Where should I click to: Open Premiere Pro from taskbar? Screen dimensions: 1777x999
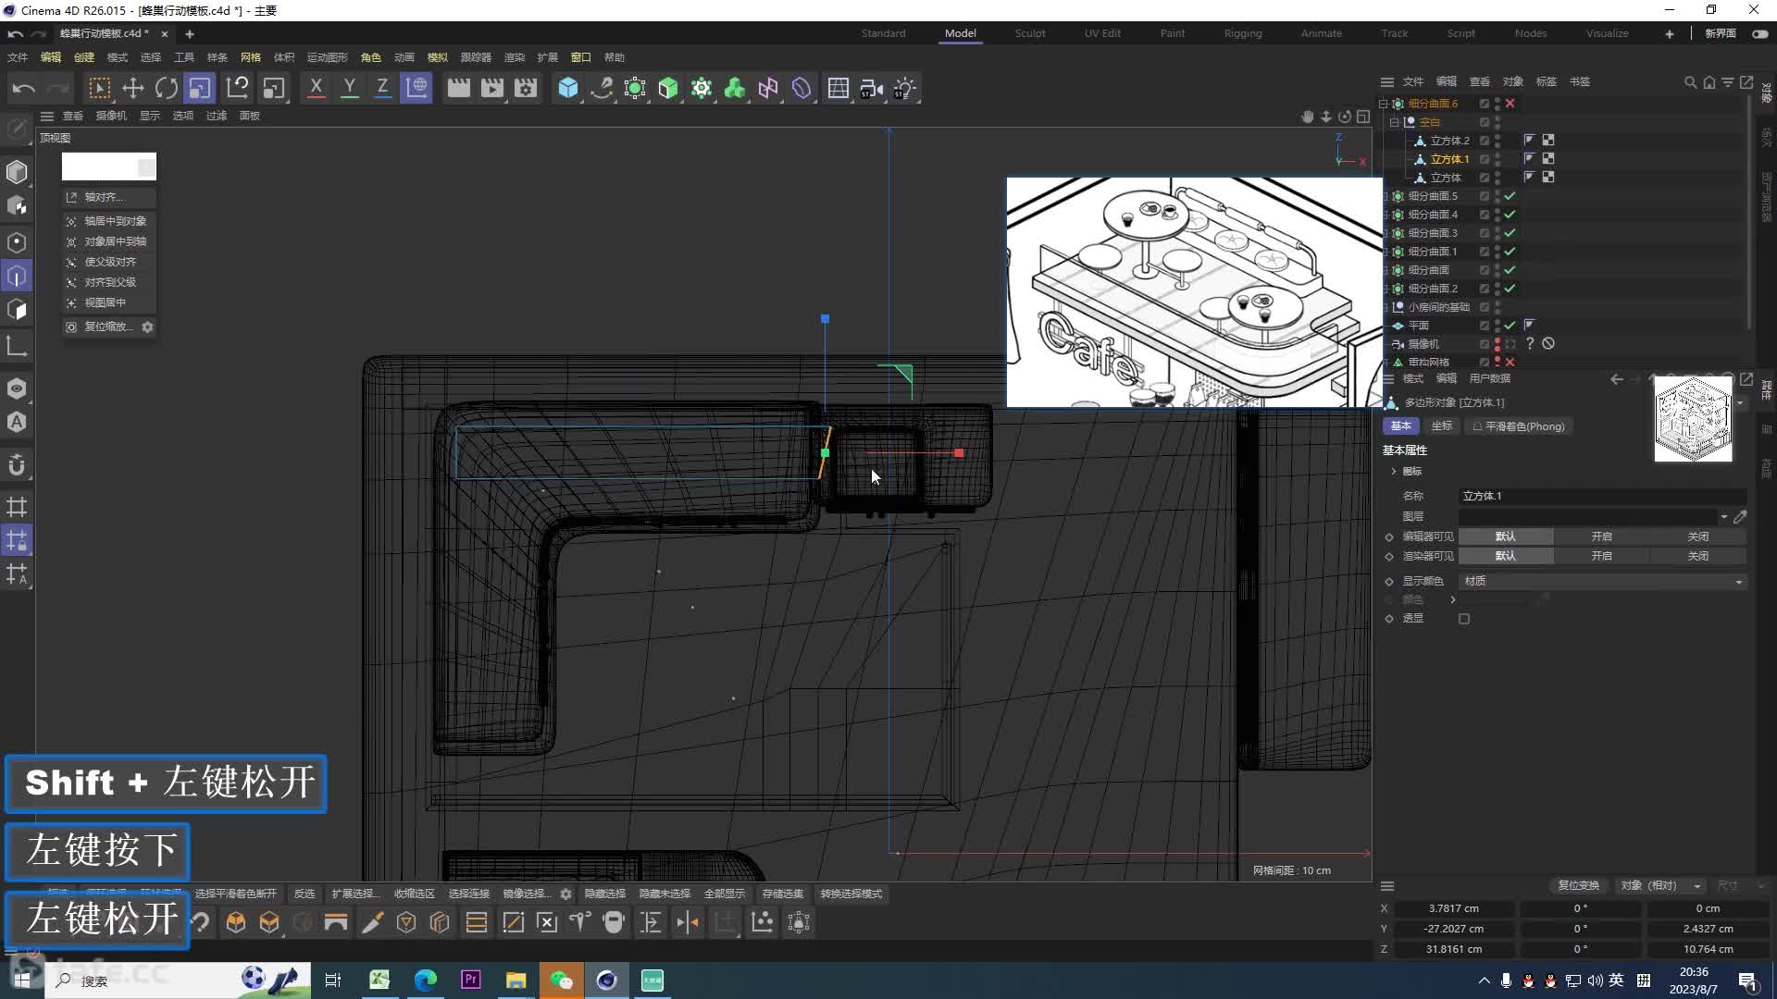click(471, 980)
